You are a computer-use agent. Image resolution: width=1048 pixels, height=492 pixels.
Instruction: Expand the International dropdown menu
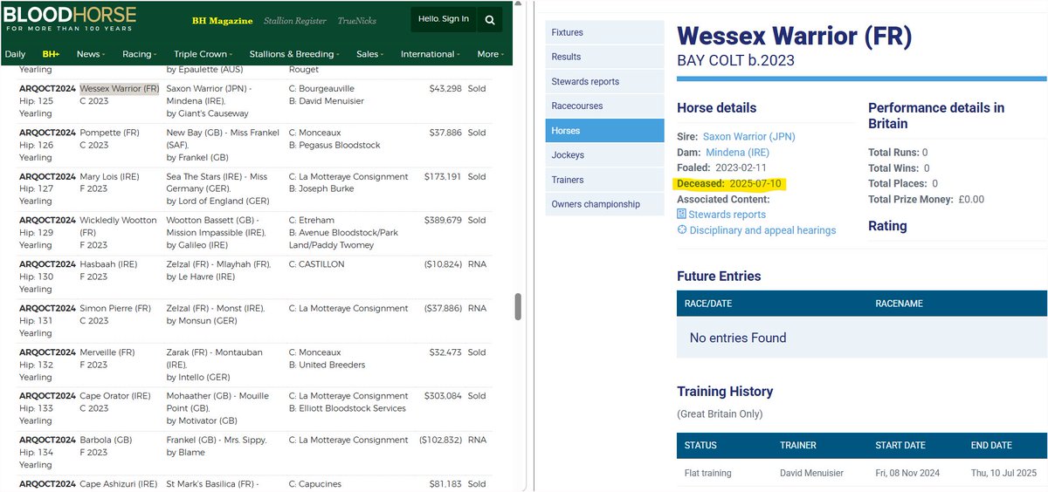431,54
